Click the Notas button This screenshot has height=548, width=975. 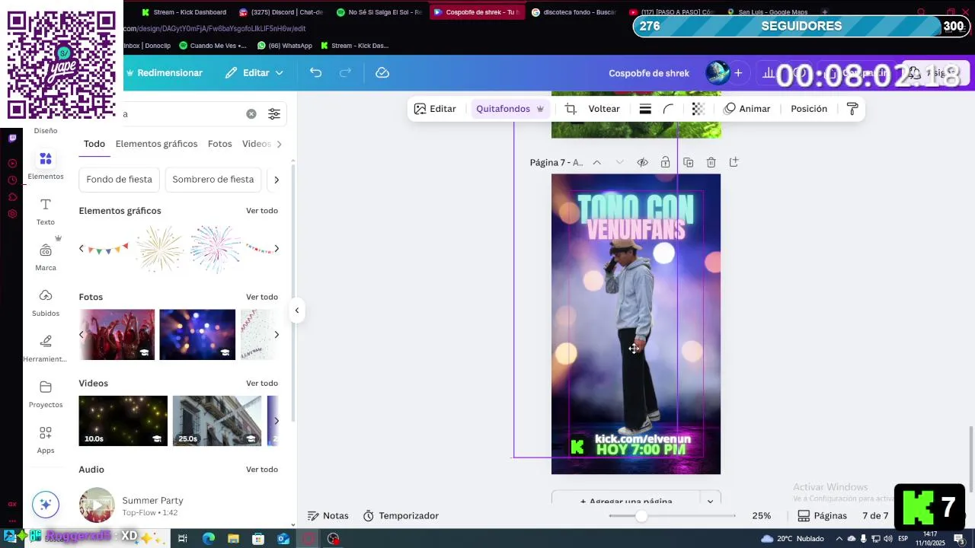coord(328,516)
